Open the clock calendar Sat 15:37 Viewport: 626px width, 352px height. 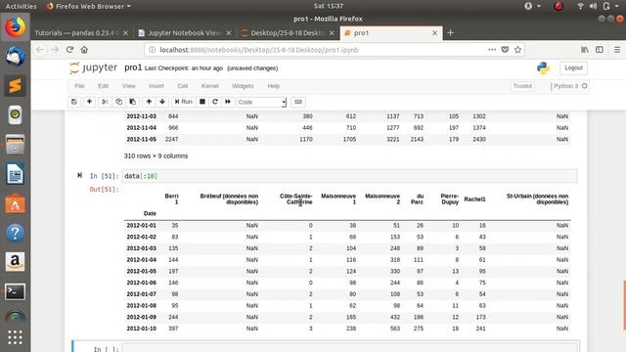pos(329,6)
